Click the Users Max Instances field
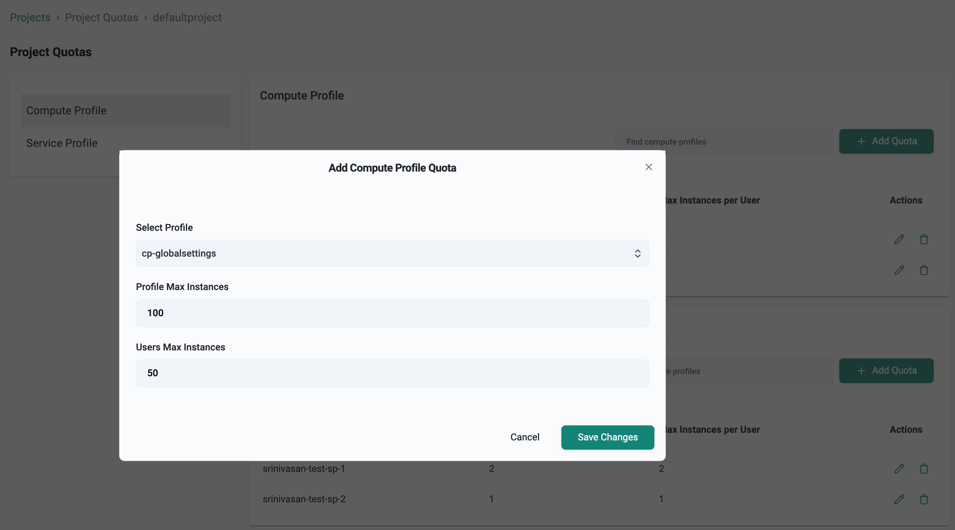The width and height of the screenshot is (955, 530). pyautogui.click(x=392, y=373)
